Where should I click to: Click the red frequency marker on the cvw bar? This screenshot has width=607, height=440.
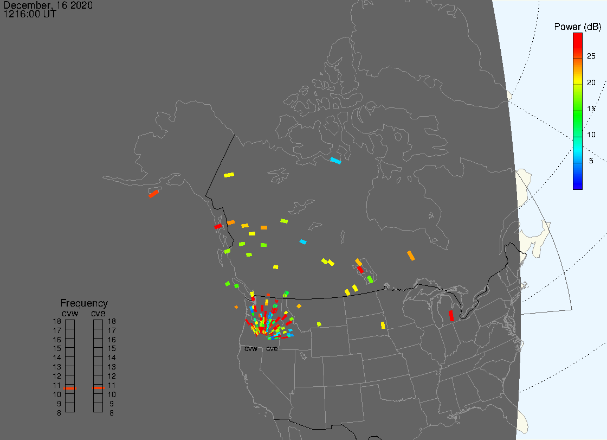tap(70, 388)
